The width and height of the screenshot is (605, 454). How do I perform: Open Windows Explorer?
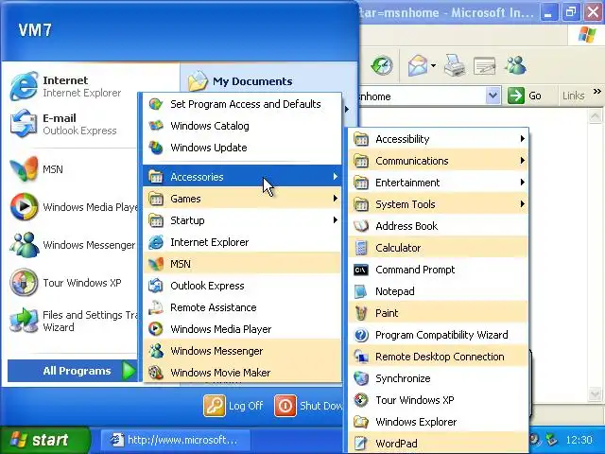point(438,422)
